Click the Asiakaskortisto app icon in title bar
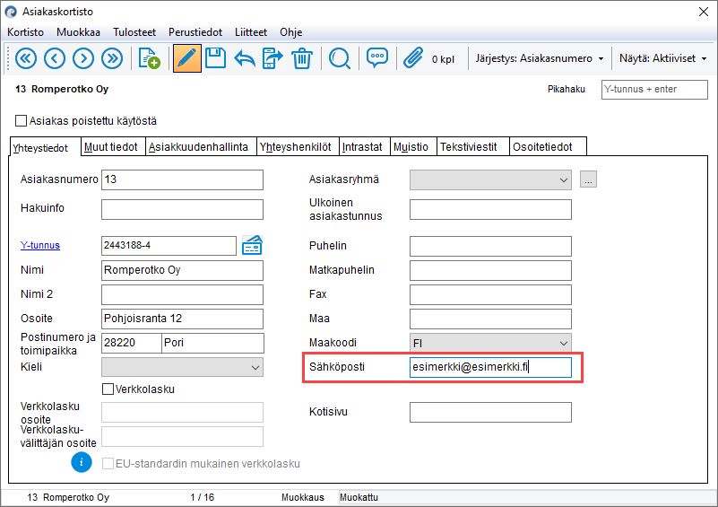Screen dimensions: 718x507 11,12
